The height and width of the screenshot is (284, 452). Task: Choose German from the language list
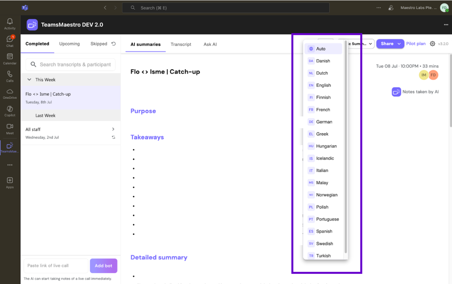pyautogui.click(x=323, y=122)
